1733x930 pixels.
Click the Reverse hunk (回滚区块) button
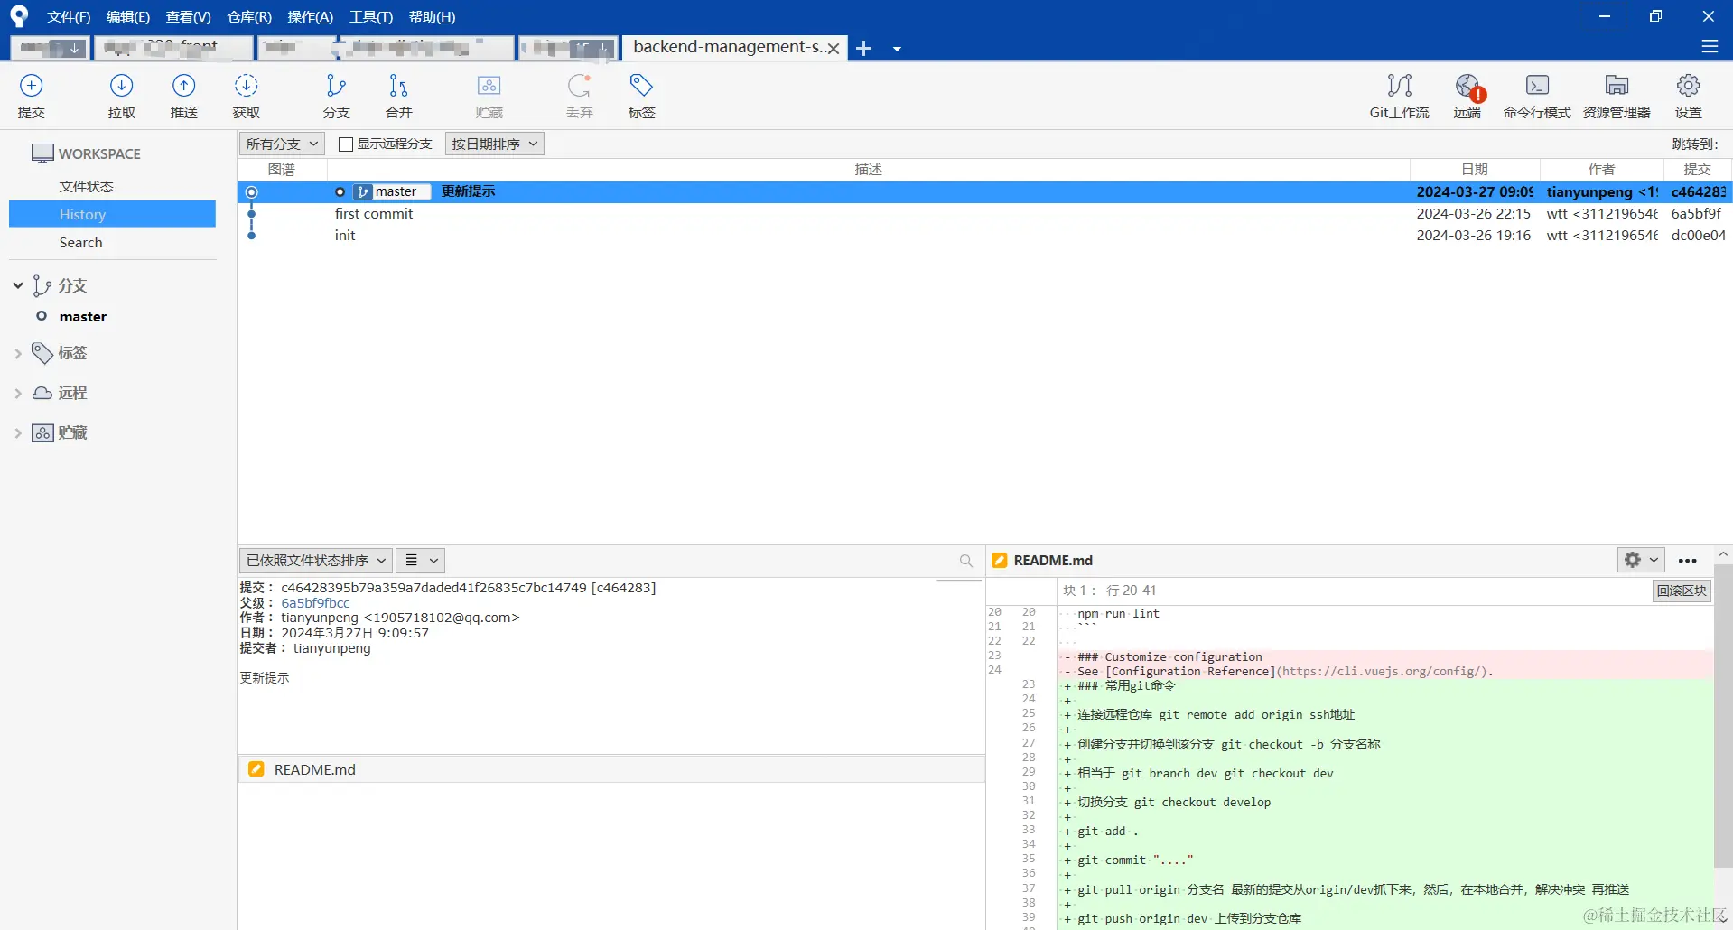tap(1682, 591)
